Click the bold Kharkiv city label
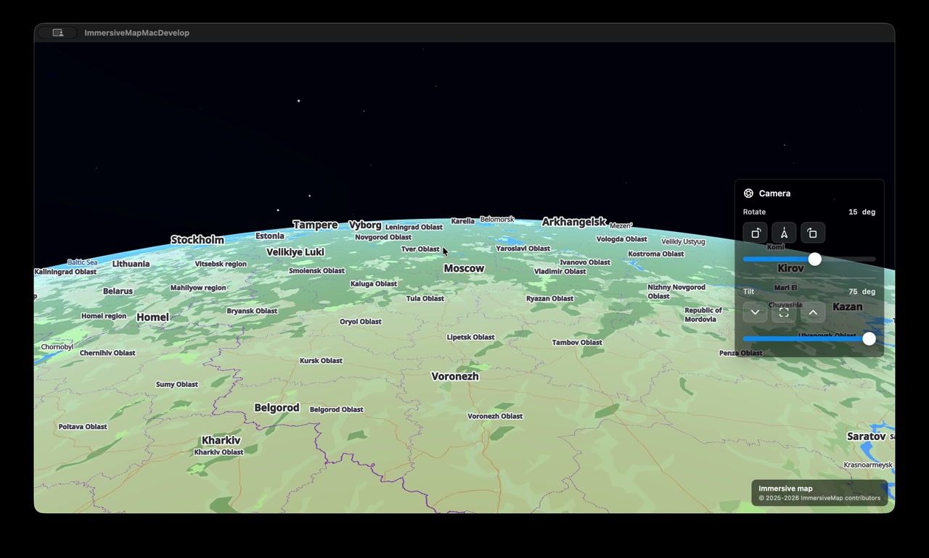The width and height of the screenshot is (929, 558). click(221, 441)
